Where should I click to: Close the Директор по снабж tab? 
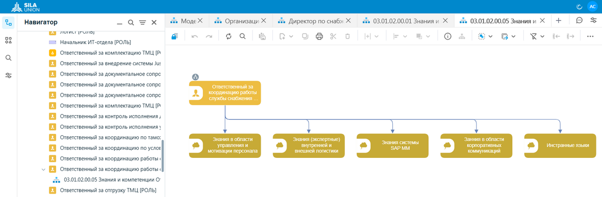click(349, 21)
